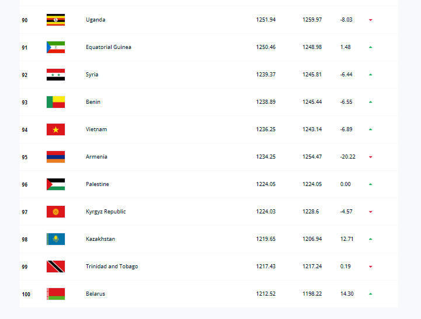Click the Armenia flag icon
Image resolution: width=421 pixels, height=319 pixels.
click(55, 157)
